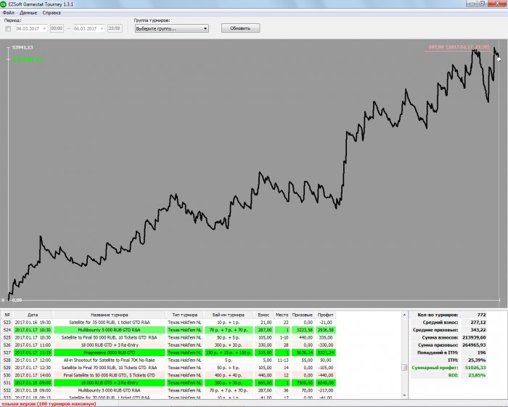
Task: Expand the start date picker arrow
Action: click(x=44, y=28)
